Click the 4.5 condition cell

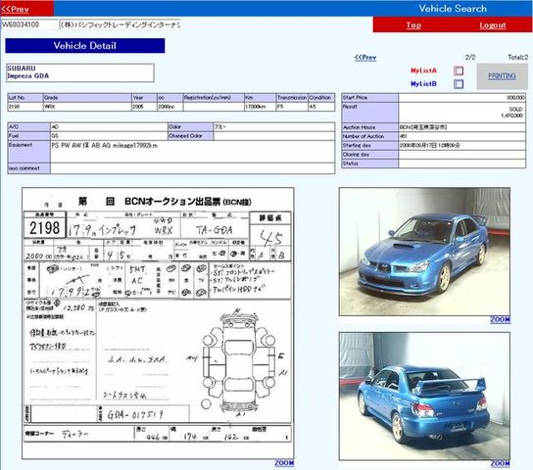321,107
